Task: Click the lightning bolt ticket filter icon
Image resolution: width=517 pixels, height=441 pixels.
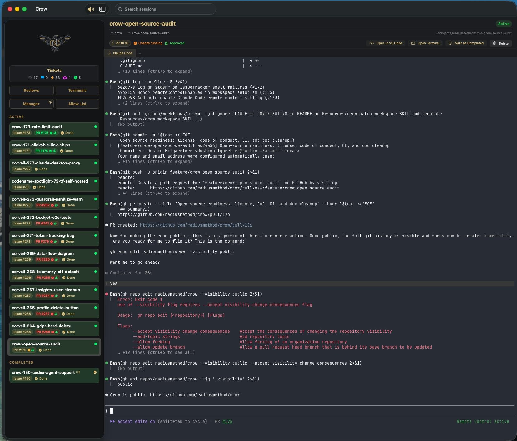Action: point(52,78)
